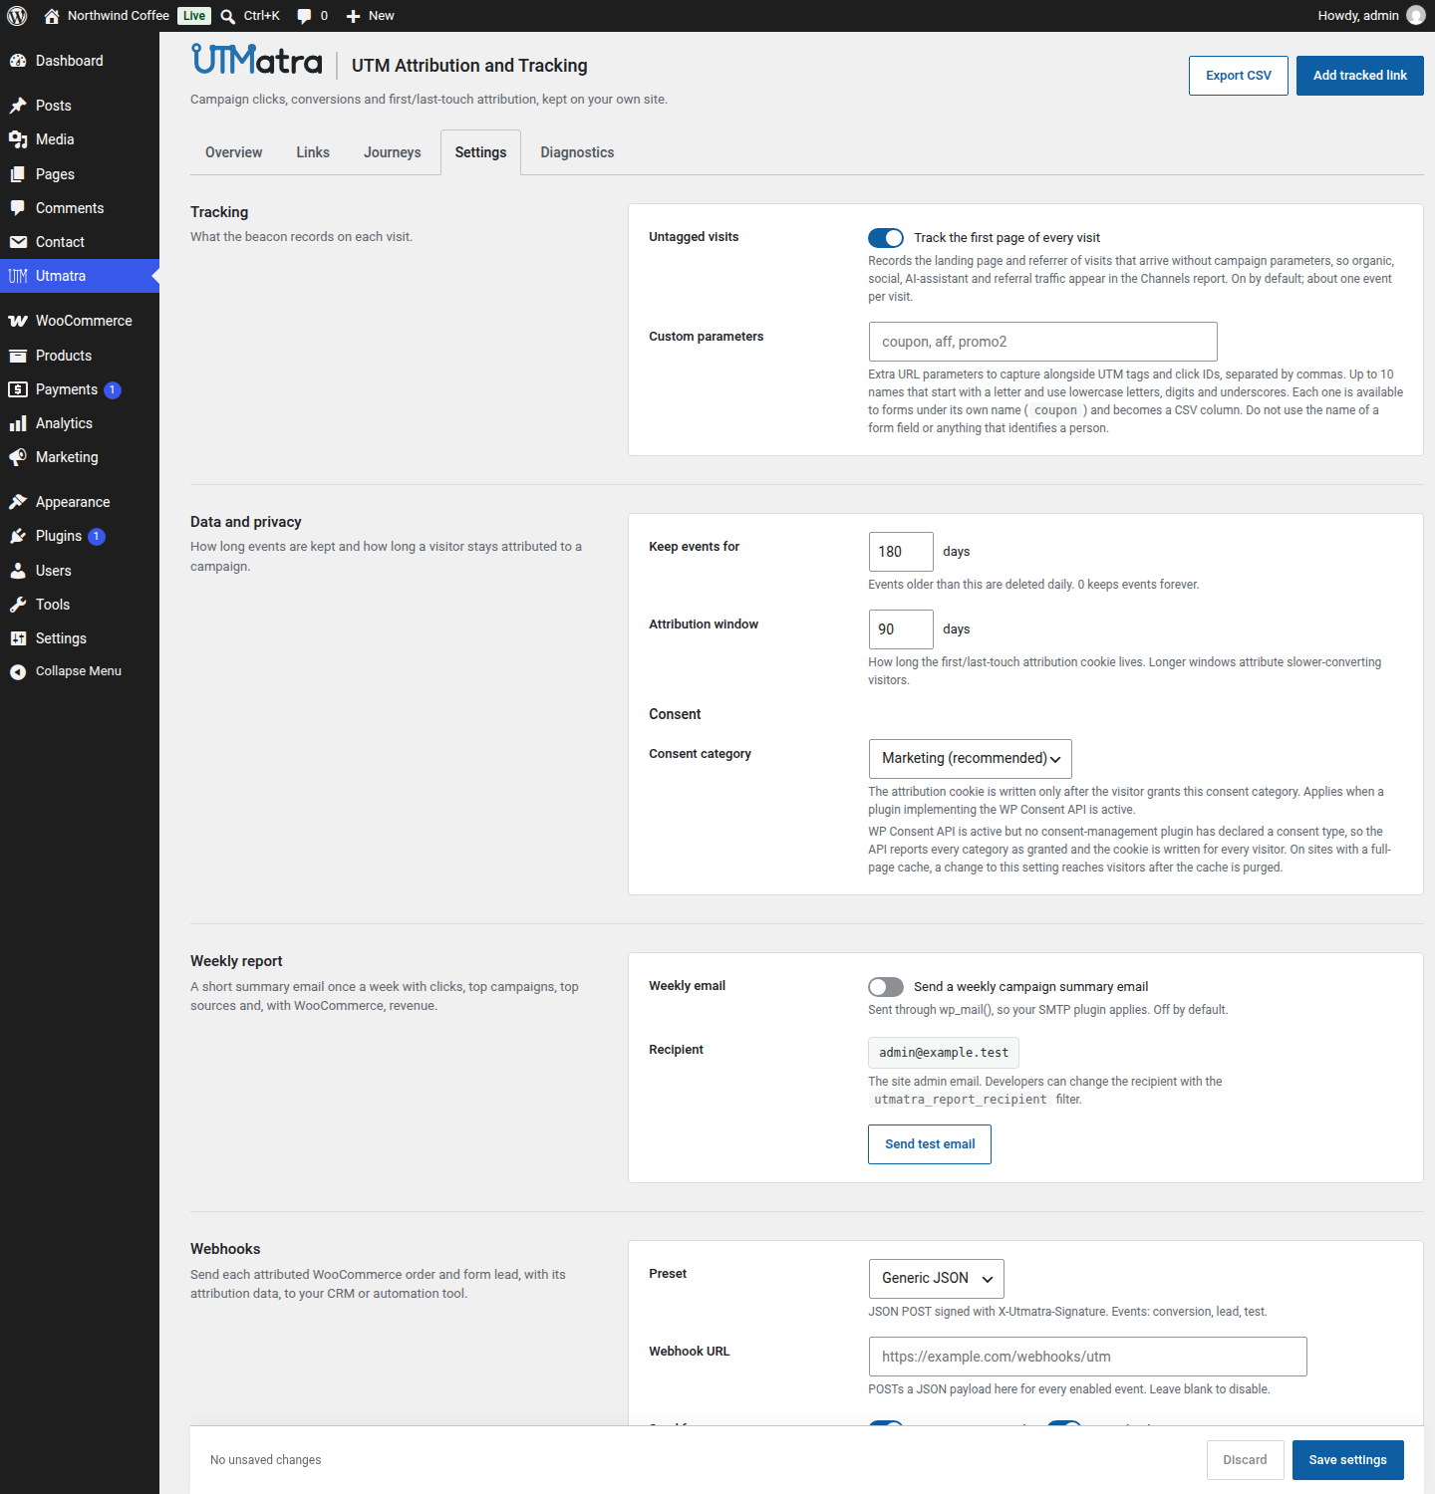Click the Keep events for days field
This screenshot has height=1494, width=1435.
tap(901, 552)
